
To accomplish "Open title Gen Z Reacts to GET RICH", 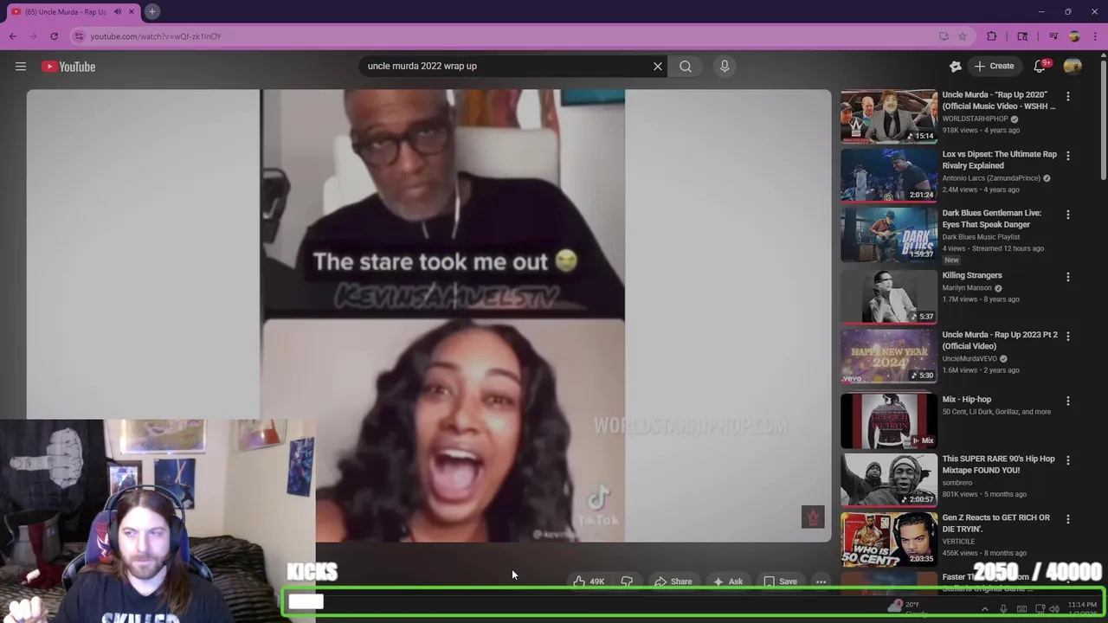I will pyautogui.click(x=995, y=523).
